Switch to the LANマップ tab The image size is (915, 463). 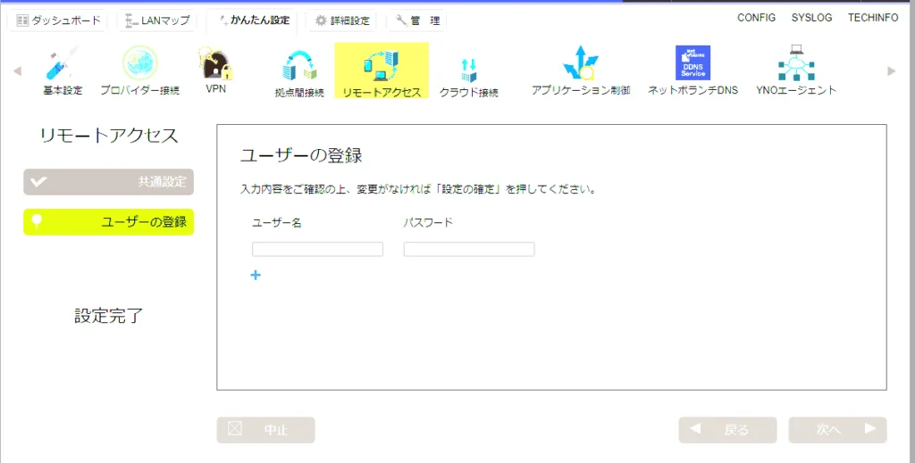157,21
